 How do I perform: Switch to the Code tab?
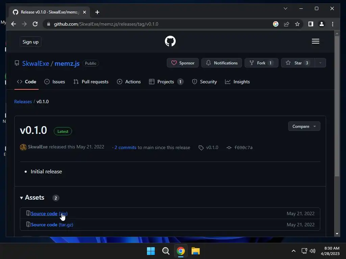(26, 82)
